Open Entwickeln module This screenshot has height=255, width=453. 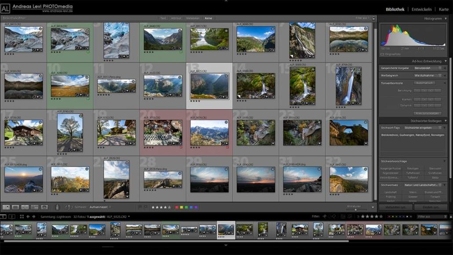click(x=421, y=9)
